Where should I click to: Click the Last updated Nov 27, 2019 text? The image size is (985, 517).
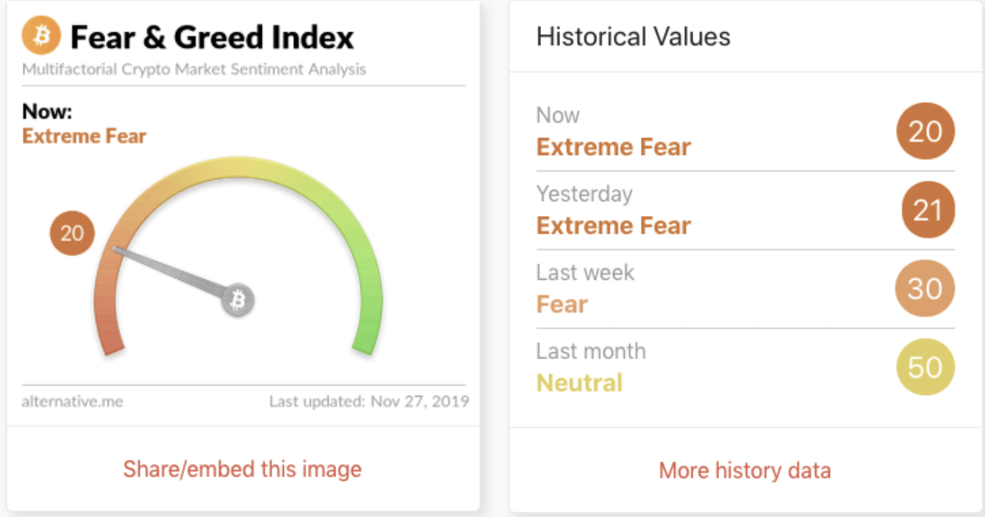(x=368, y=402)
